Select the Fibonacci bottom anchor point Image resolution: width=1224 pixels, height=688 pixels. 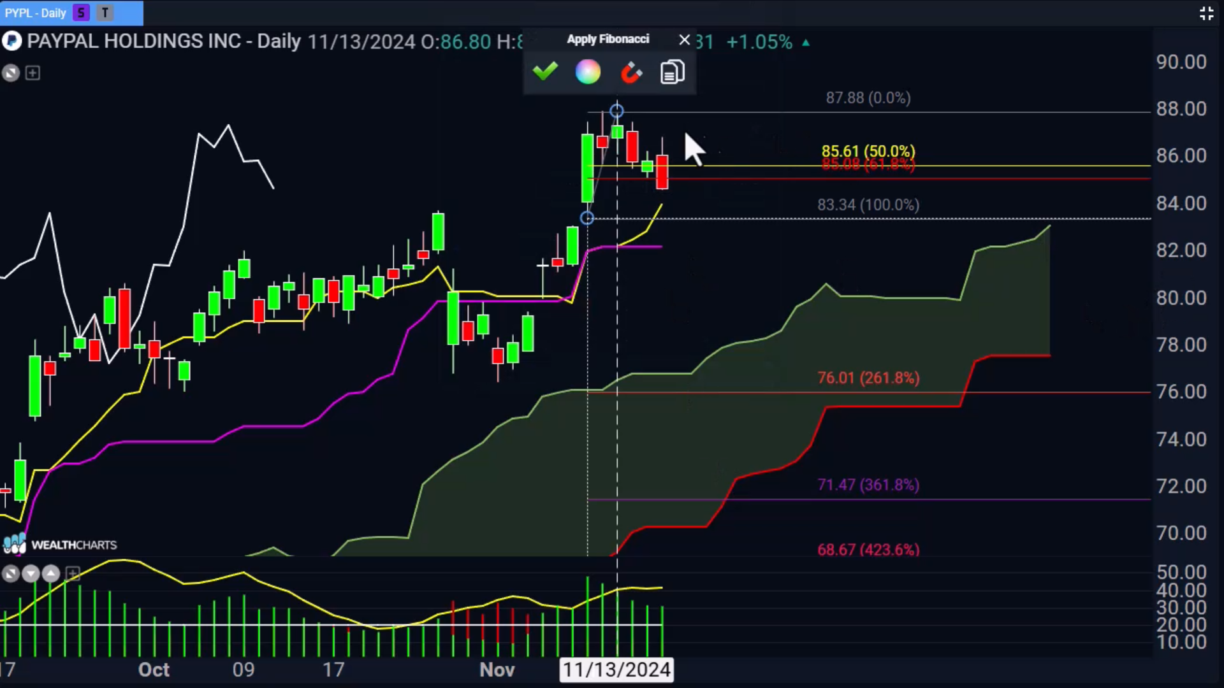pyautogui.click(x=587, y=219)
